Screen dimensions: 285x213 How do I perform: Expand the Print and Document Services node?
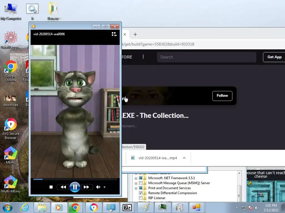pos(136,188)
